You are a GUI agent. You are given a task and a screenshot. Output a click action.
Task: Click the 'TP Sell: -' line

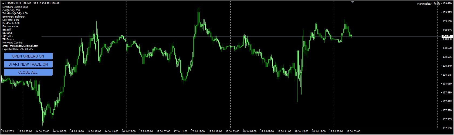pos(8,36)
